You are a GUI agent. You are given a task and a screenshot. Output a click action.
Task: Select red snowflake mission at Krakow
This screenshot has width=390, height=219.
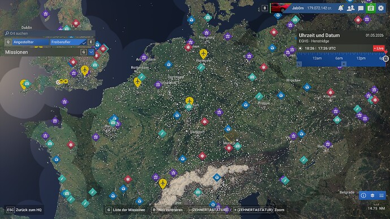click(x=330, y=93)
